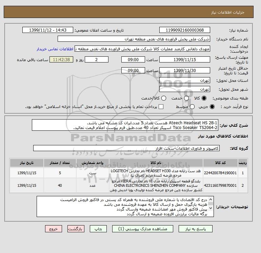Click the ردیف column header

pos(242,163)
